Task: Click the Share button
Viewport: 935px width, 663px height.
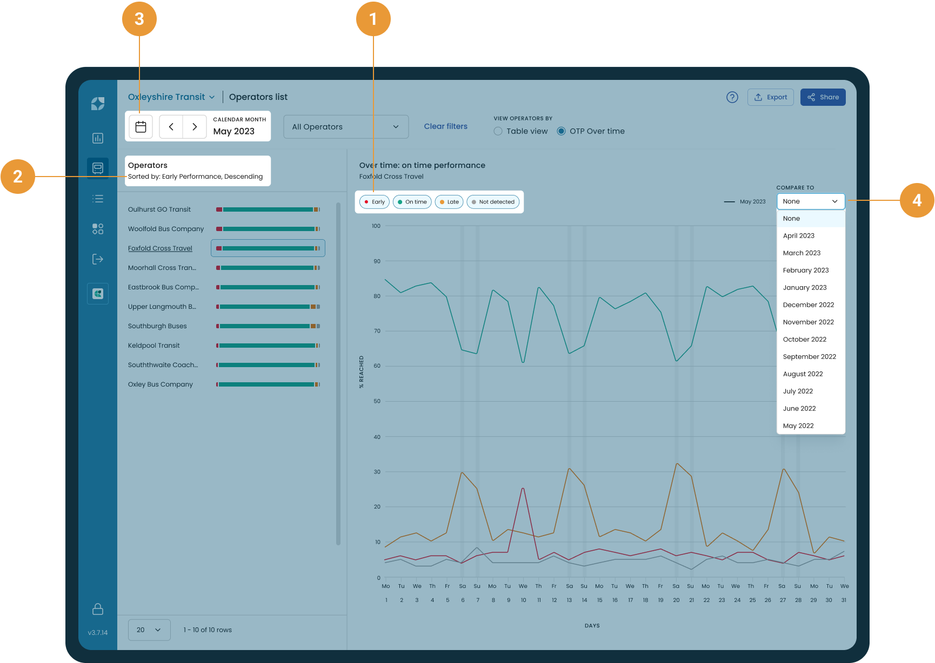Action: click(823, 97)
